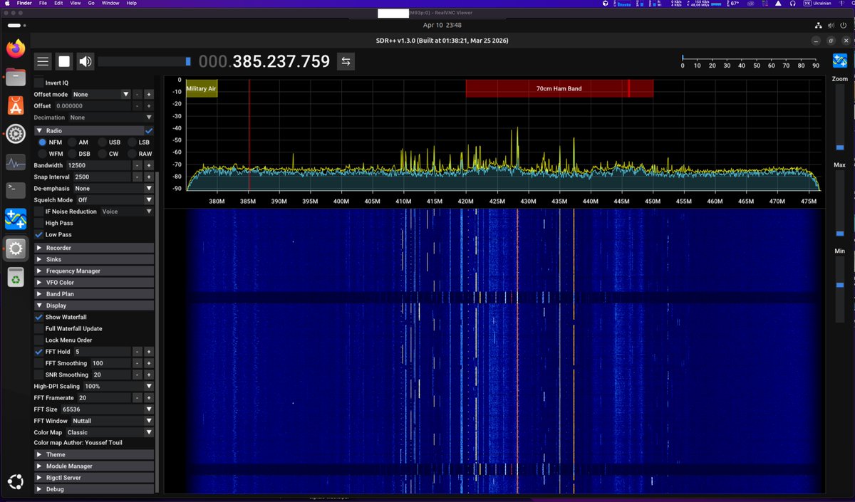Expand the Band Plan section

94,293
